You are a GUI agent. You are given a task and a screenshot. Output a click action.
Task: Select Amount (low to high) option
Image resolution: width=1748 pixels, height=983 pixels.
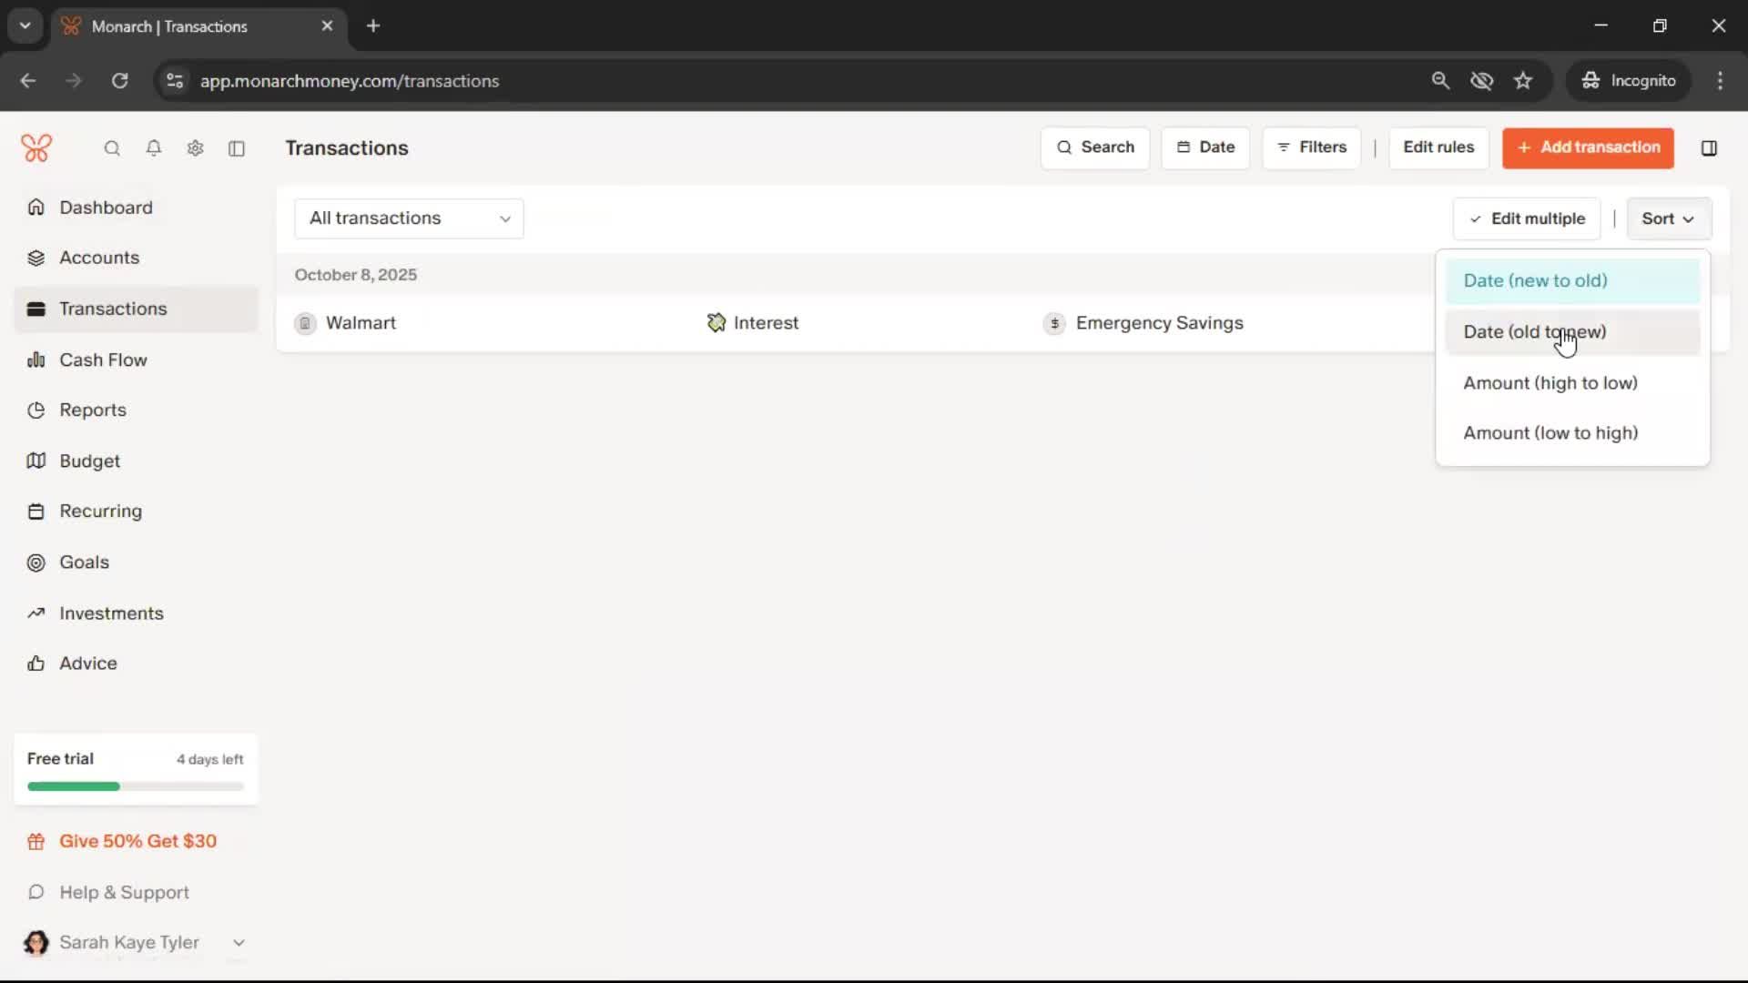[x=1550, y=433]
